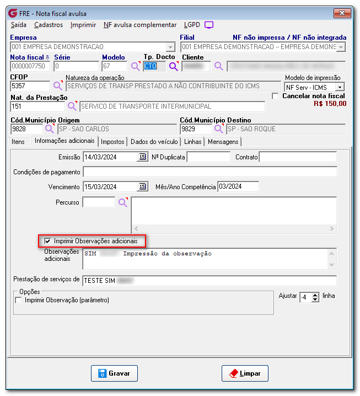Close the Nota fiscal avulsa window
The image size is (360, 396).
pyautogui.click(x=342, y=13)
